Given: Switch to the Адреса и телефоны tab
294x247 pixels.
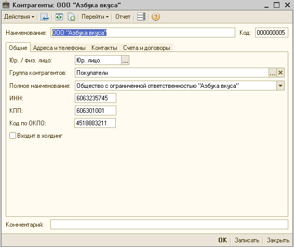Looking at the screenshot, I should pyautogui.click(x=59, y=48).
